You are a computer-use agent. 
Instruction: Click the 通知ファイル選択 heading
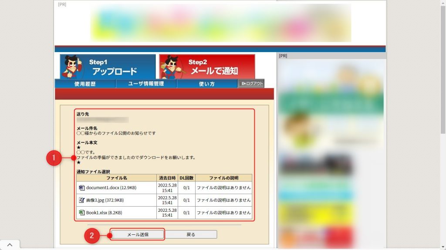click(x=93, y=172)
